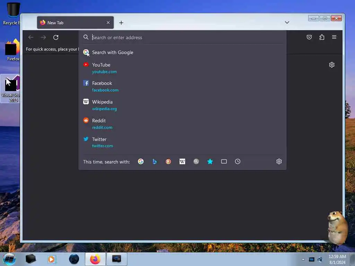This screenshot has width=355, height=266.
Task: Click the Firefox taskbar button
Action: tap(95, 259)
